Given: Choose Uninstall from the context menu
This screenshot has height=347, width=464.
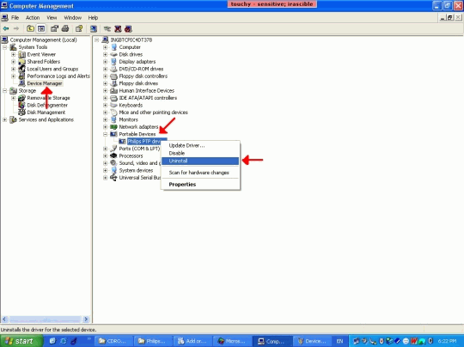Looking at the screenshot, I should pos(200,161).
